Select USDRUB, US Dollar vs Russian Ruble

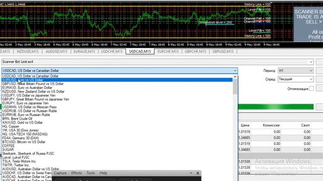[117, 111]
